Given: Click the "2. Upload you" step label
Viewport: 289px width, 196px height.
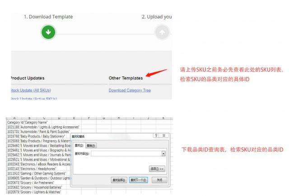Looking at the screenshot, I should tap(157, 17).
